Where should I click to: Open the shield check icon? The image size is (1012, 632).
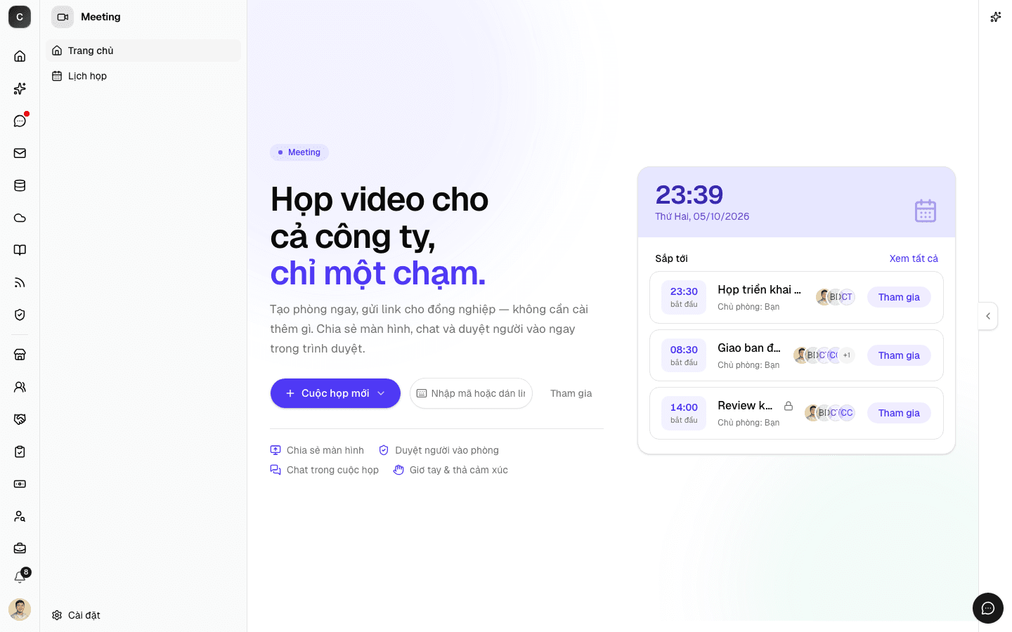pyautogui.click(x=20, y=315)
